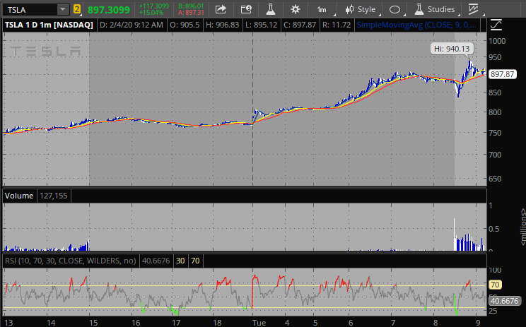
Task: Open the drawings ellipse tool menu
Action: click(x=395, y=10)
